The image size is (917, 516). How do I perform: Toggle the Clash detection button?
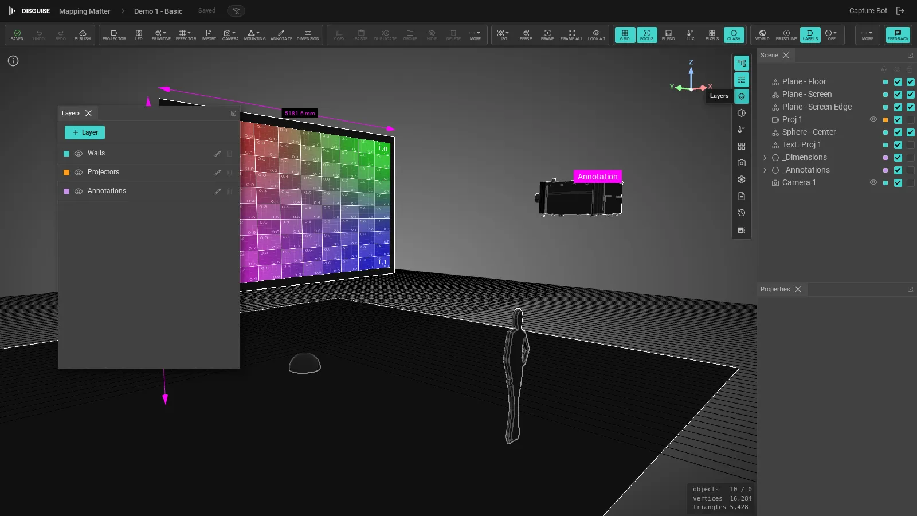point(734,35)
